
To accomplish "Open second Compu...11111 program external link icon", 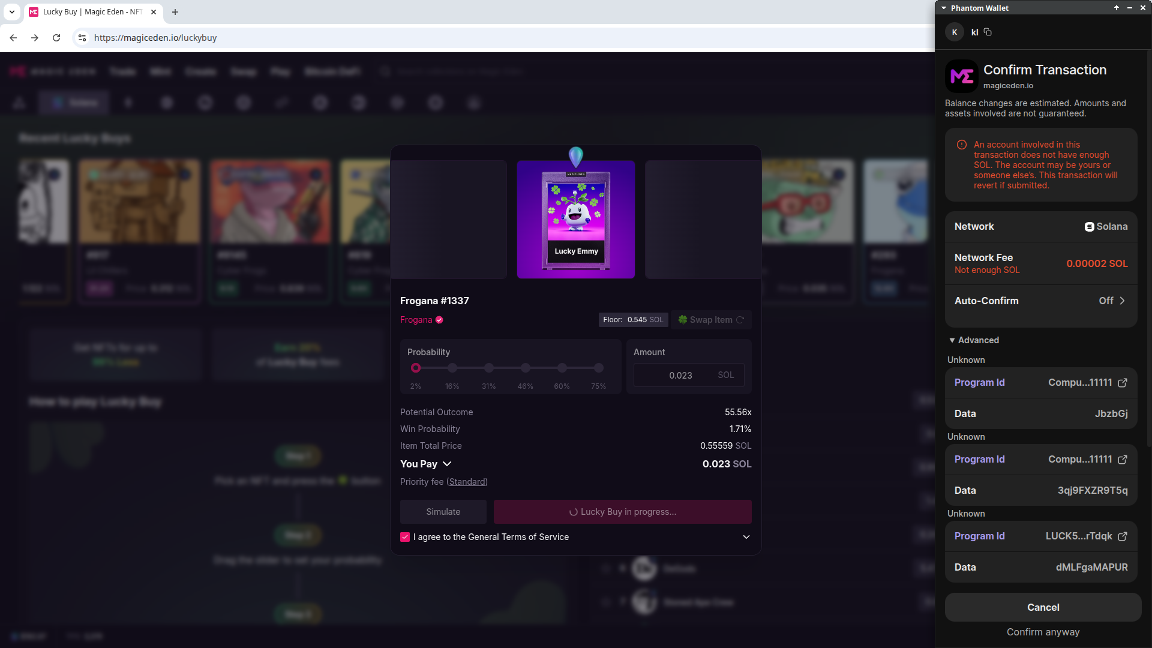I will coord(1123,460).
